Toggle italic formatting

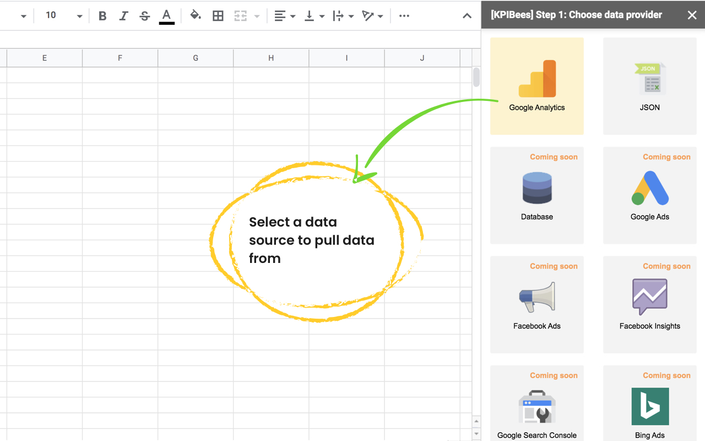[123, 16]
